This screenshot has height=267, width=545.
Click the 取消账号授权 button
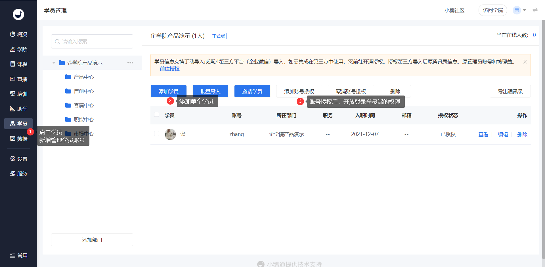(x=351, y=91)
